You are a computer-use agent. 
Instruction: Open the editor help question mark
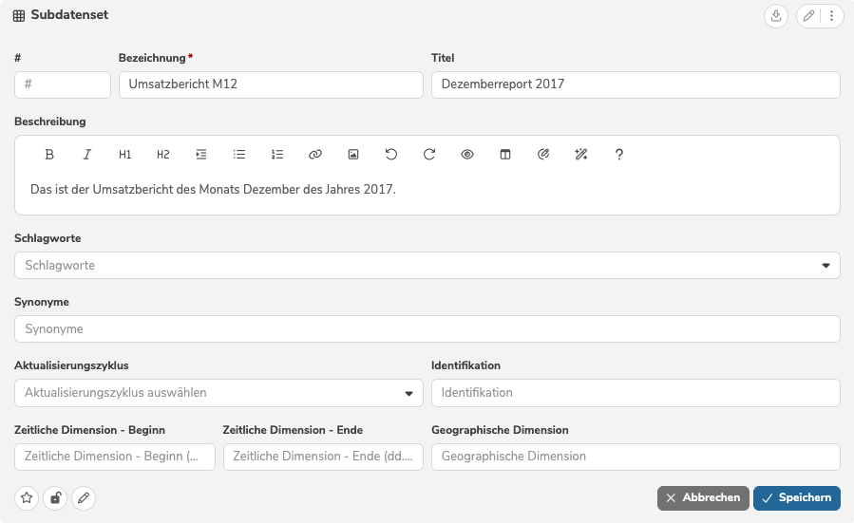(619, 155)
